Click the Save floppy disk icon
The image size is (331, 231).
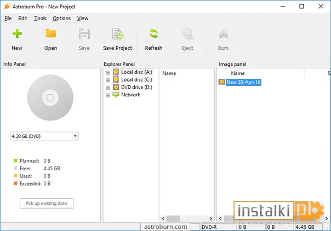click(x=84, y=34)
